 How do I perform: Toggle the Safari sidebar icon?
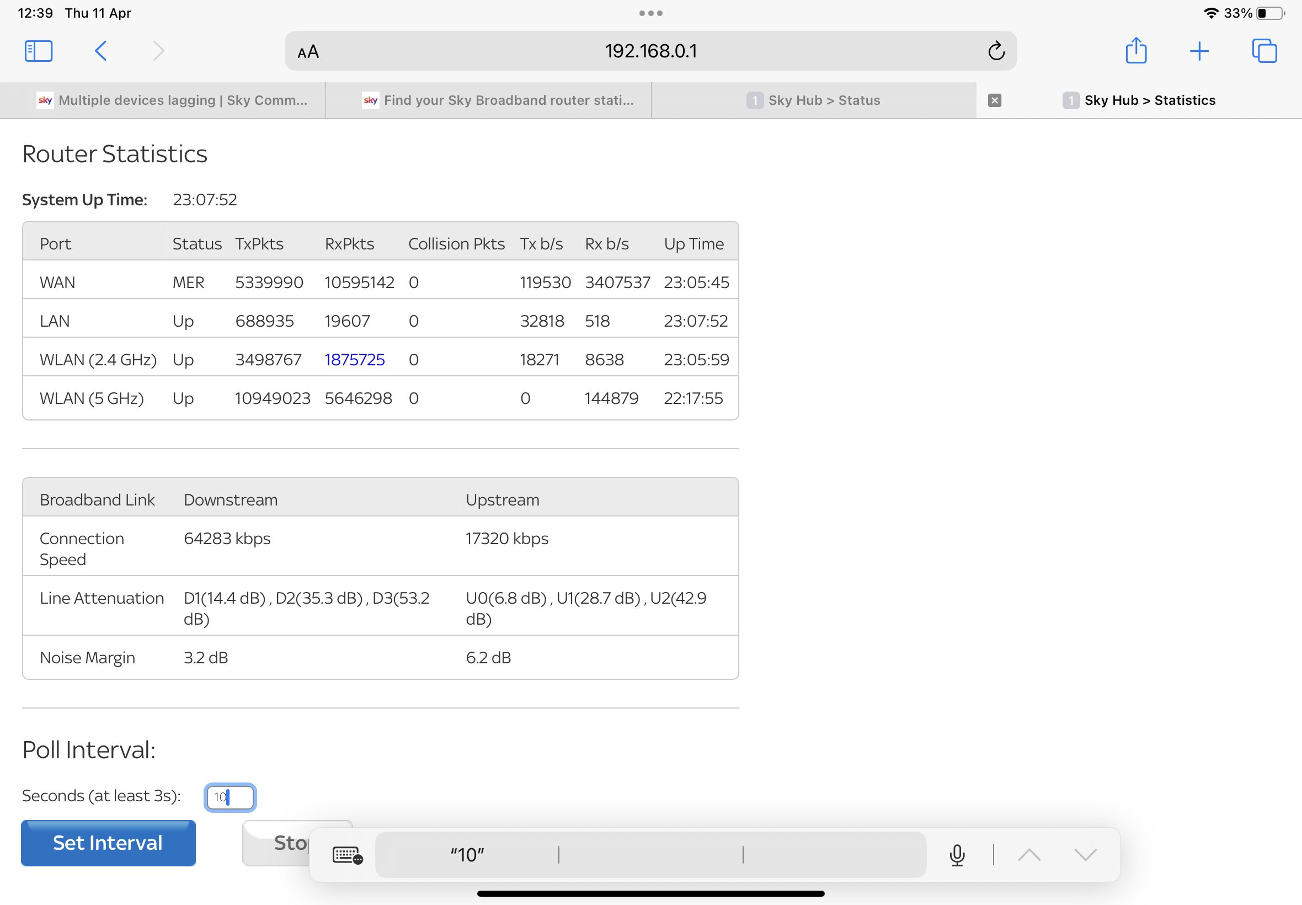coord(39,51)
